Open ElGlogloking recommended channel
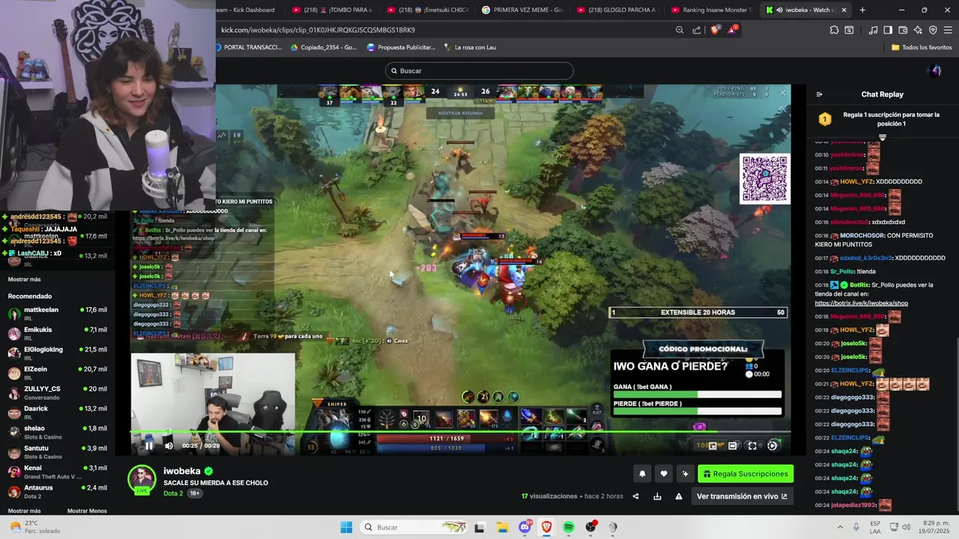The image size is (959, 539). click(58, 353)
